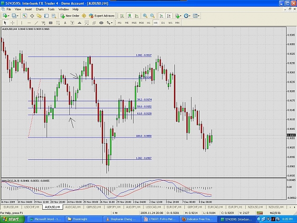Select the Equidistant Channel tool
The width and height of the screenshot is (297, 223).
click(94, 23)
